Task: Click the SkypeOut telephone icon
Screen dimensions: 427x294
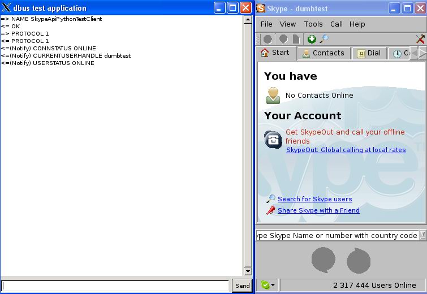Action: pos(273,140)
